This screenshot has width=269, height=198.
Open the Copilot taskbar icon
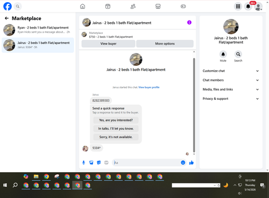pyautogui.click(x=26, y=176)
